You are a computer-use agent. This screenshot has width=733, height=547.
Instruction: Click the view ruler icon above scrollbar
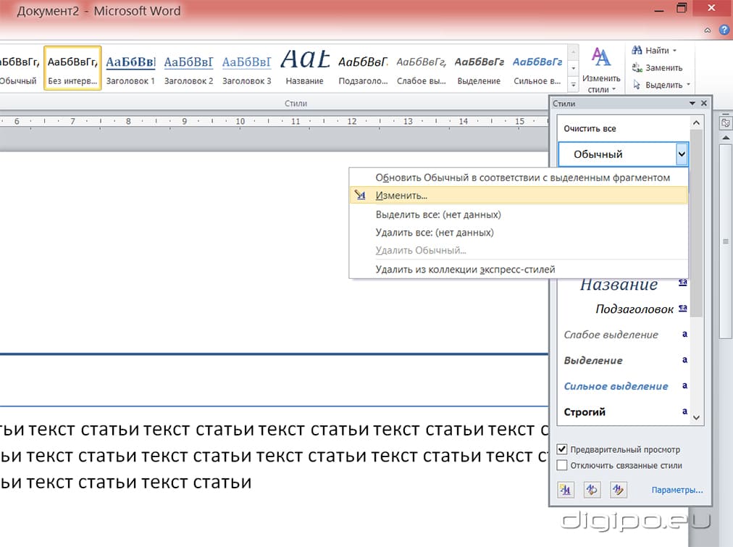[x=724, y=124]
